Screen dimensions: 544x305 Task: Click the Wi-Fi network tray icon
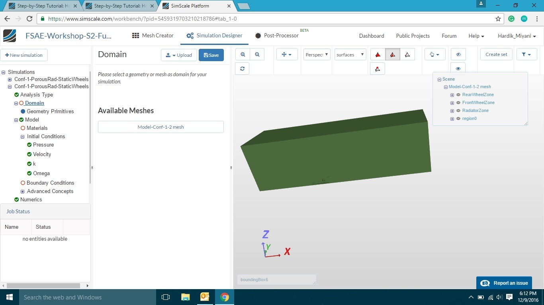490,297
